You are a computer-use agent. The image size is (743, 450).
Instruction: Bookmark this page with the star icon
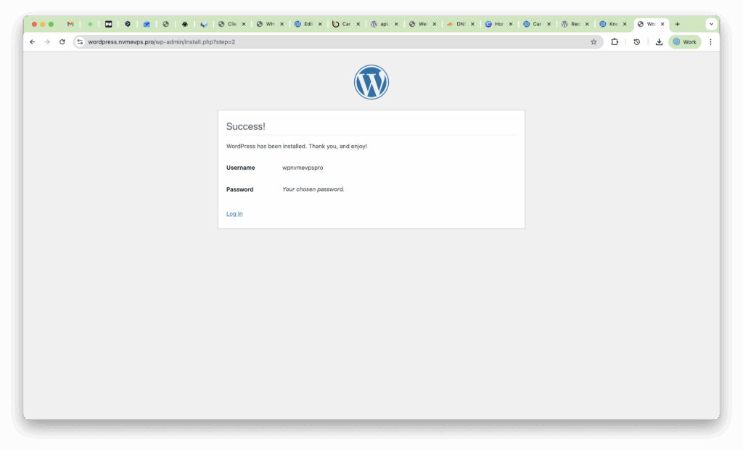(x=593, y=42)
